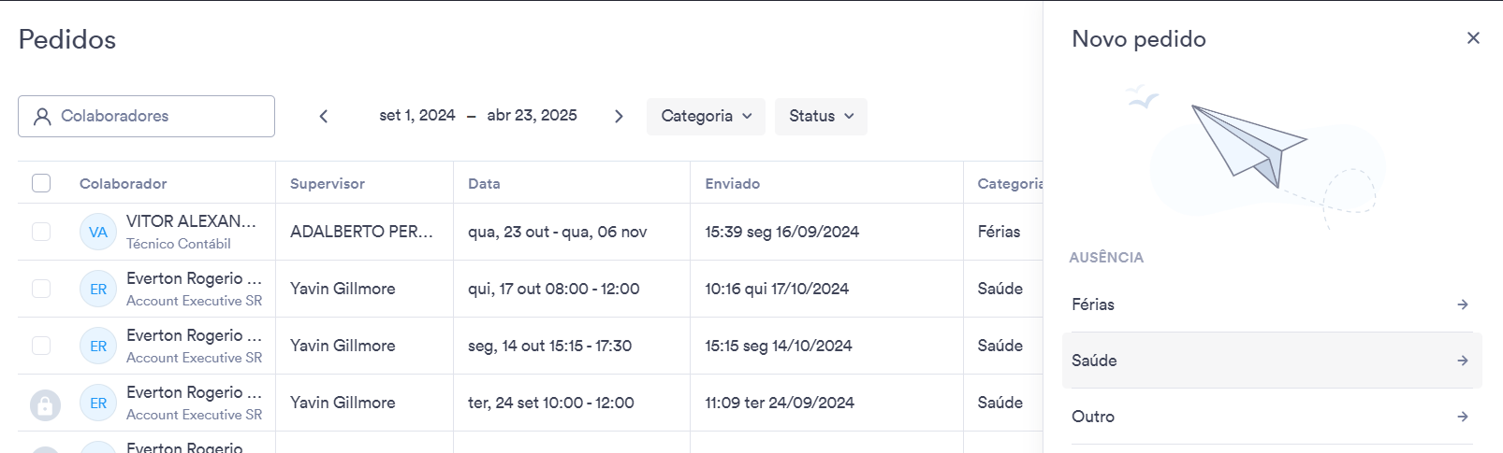
Task: Click the ER avatar on 17 out row
Action: click(98, 289)
